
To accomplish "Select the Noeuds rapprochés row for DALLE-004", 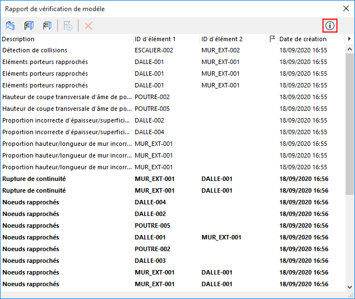I will [x=173, y=202].
